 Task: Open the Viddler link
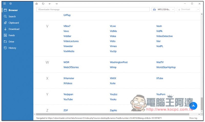[67, 36]
